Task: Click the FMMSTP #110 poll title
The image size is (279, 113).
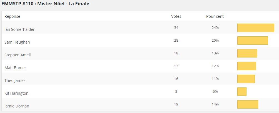Action: 46,4
